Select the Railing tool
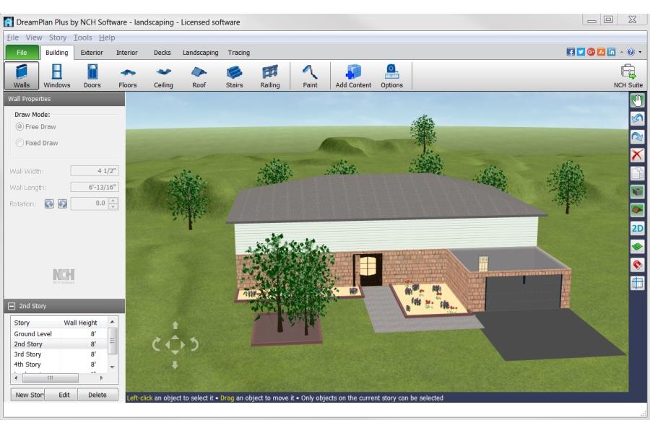This screenshot has width=650, height=433. point(270,76)
